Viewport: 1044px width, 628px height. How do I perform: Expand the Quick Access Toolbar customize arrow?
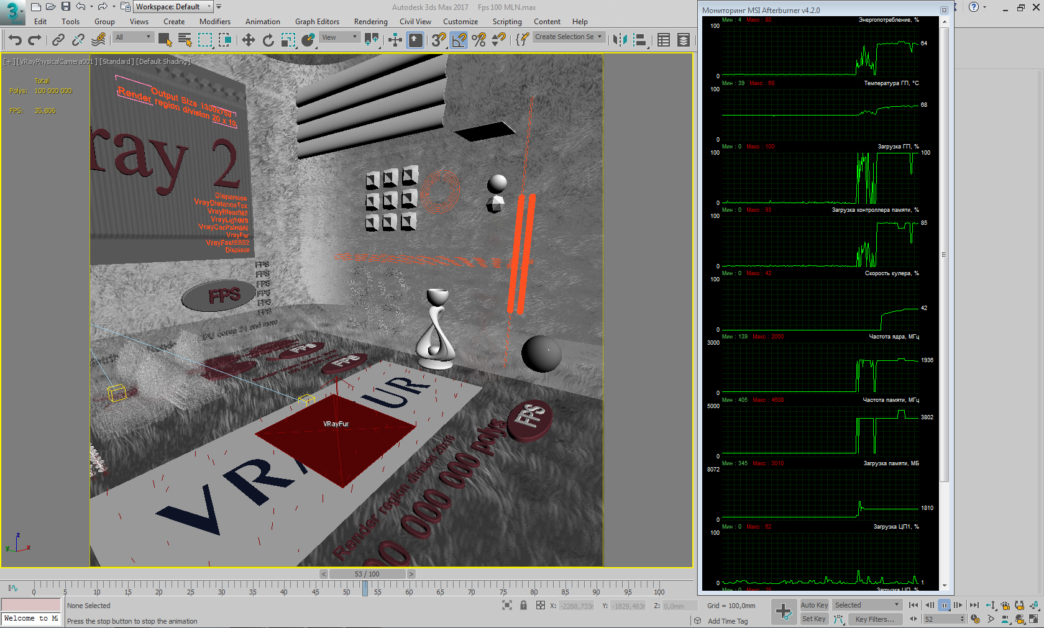(219, 7)
